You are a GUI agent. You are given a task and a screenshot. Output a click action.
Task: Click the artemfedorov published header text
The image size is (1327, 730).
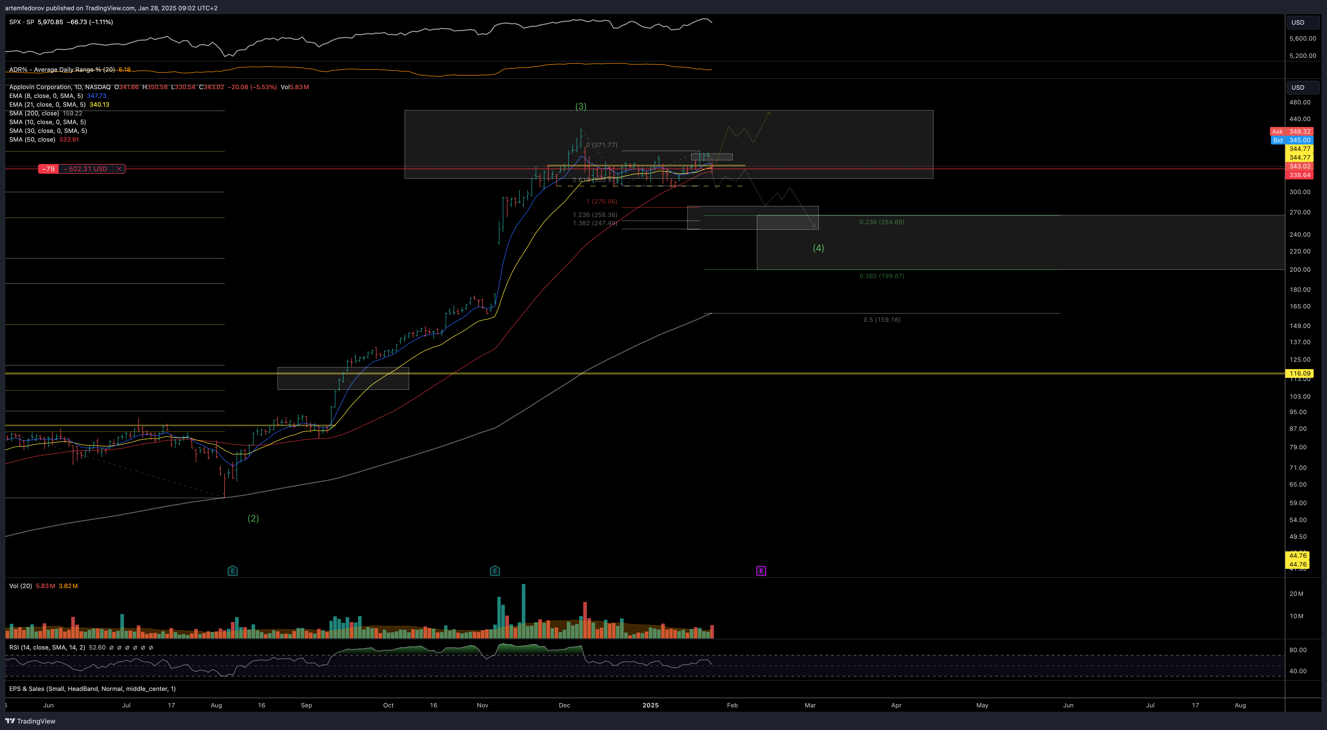pyautogui.click(x=111, y=8)
